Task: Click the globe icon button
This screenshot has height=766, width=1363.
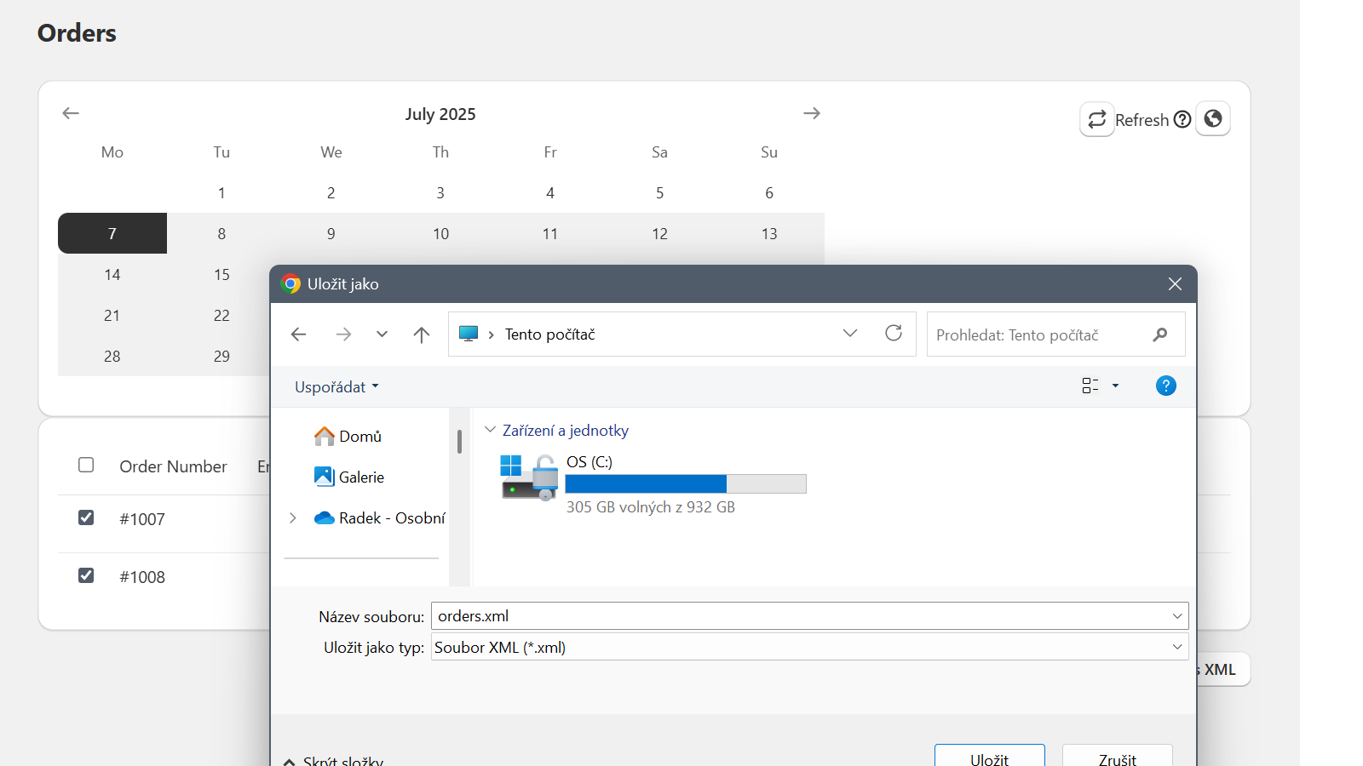Action: point(1213,118)
